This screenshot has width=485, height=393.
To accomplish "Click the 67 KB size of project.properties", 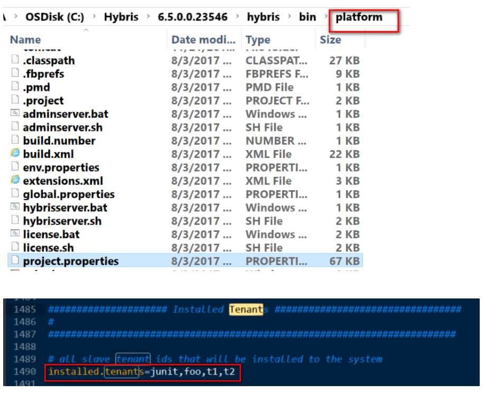I will [344, 261].
